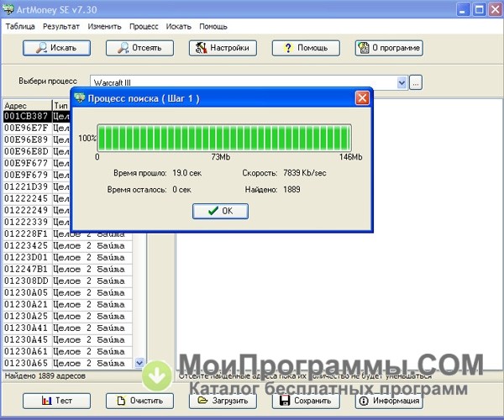This screenshot has width=504, height=420.
Task: Select address row 012308DD
Action: pos(67,281)
